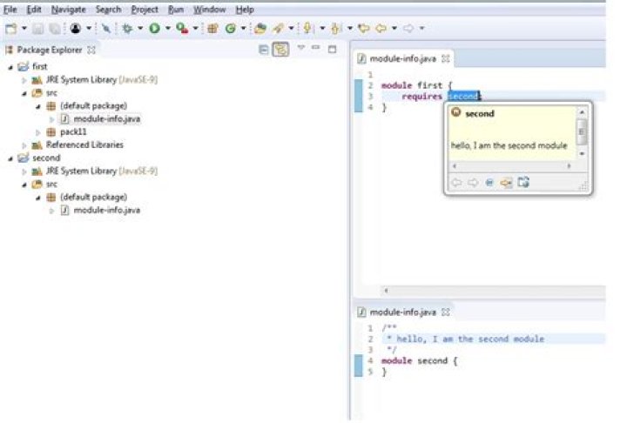Screen dimensions: 627x423
Task: Click 'module second {' line in lower editor
Action: click(419, 360)
